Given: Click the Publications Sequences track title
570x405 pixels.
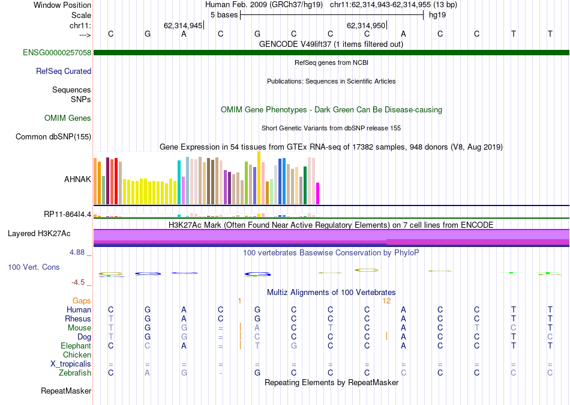Looking at the screenshot, I should click(331, 81).
